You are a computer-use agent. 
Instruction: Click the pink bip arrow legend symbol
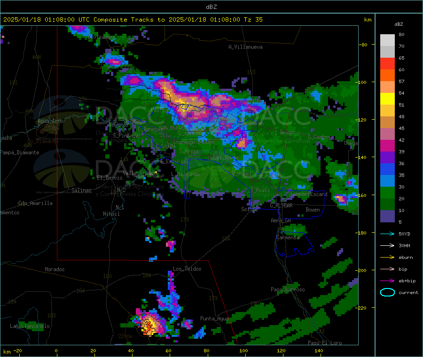(387, 269)
